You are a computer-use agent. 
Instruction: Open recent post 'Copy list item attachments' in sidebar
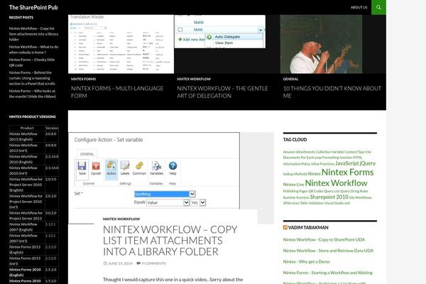click(33, 33)
